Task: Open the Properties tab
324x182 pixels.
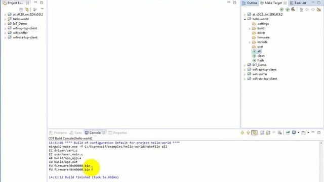Action: click(118, 132)
